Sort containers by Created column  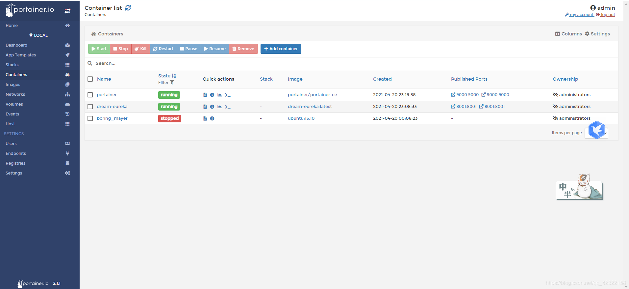[x=382, y=79]
